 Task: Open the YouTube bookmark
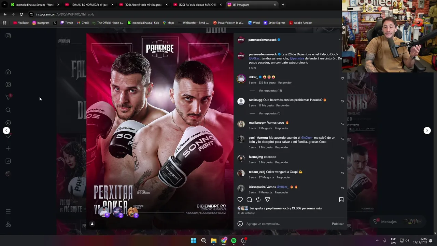[21, 23]
